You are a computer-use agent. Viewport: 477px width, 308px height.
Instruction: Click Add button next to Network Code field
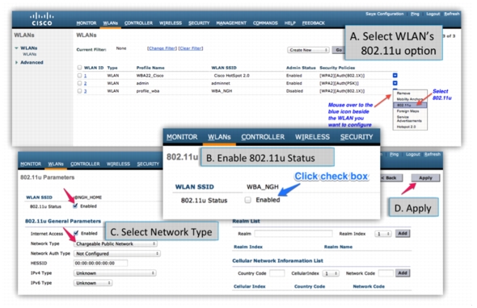[403, 273]
